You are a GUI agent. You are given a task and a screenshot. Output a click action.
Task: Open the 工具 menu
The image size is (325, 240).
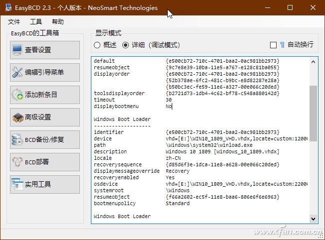coord(36,22)
